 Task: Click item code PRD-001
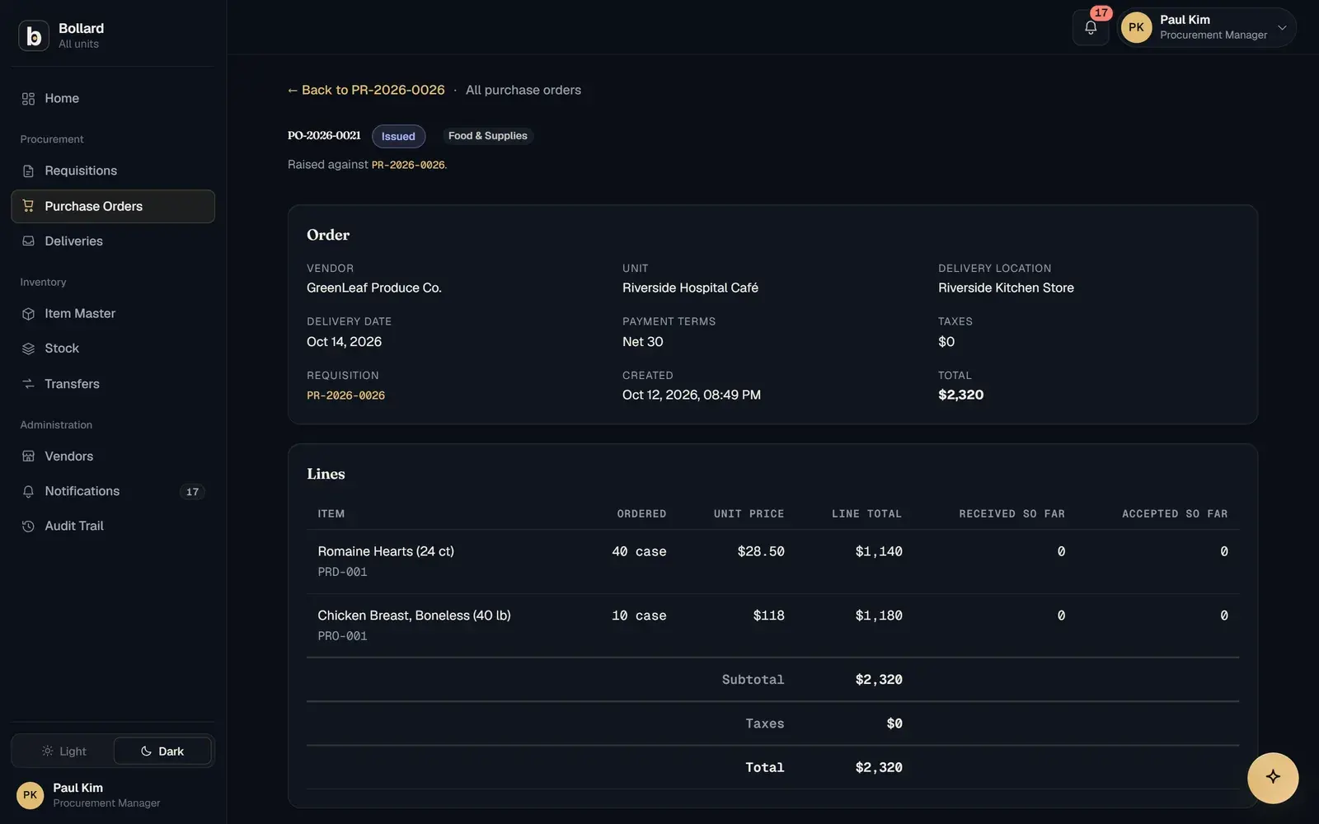click(342, 572)
